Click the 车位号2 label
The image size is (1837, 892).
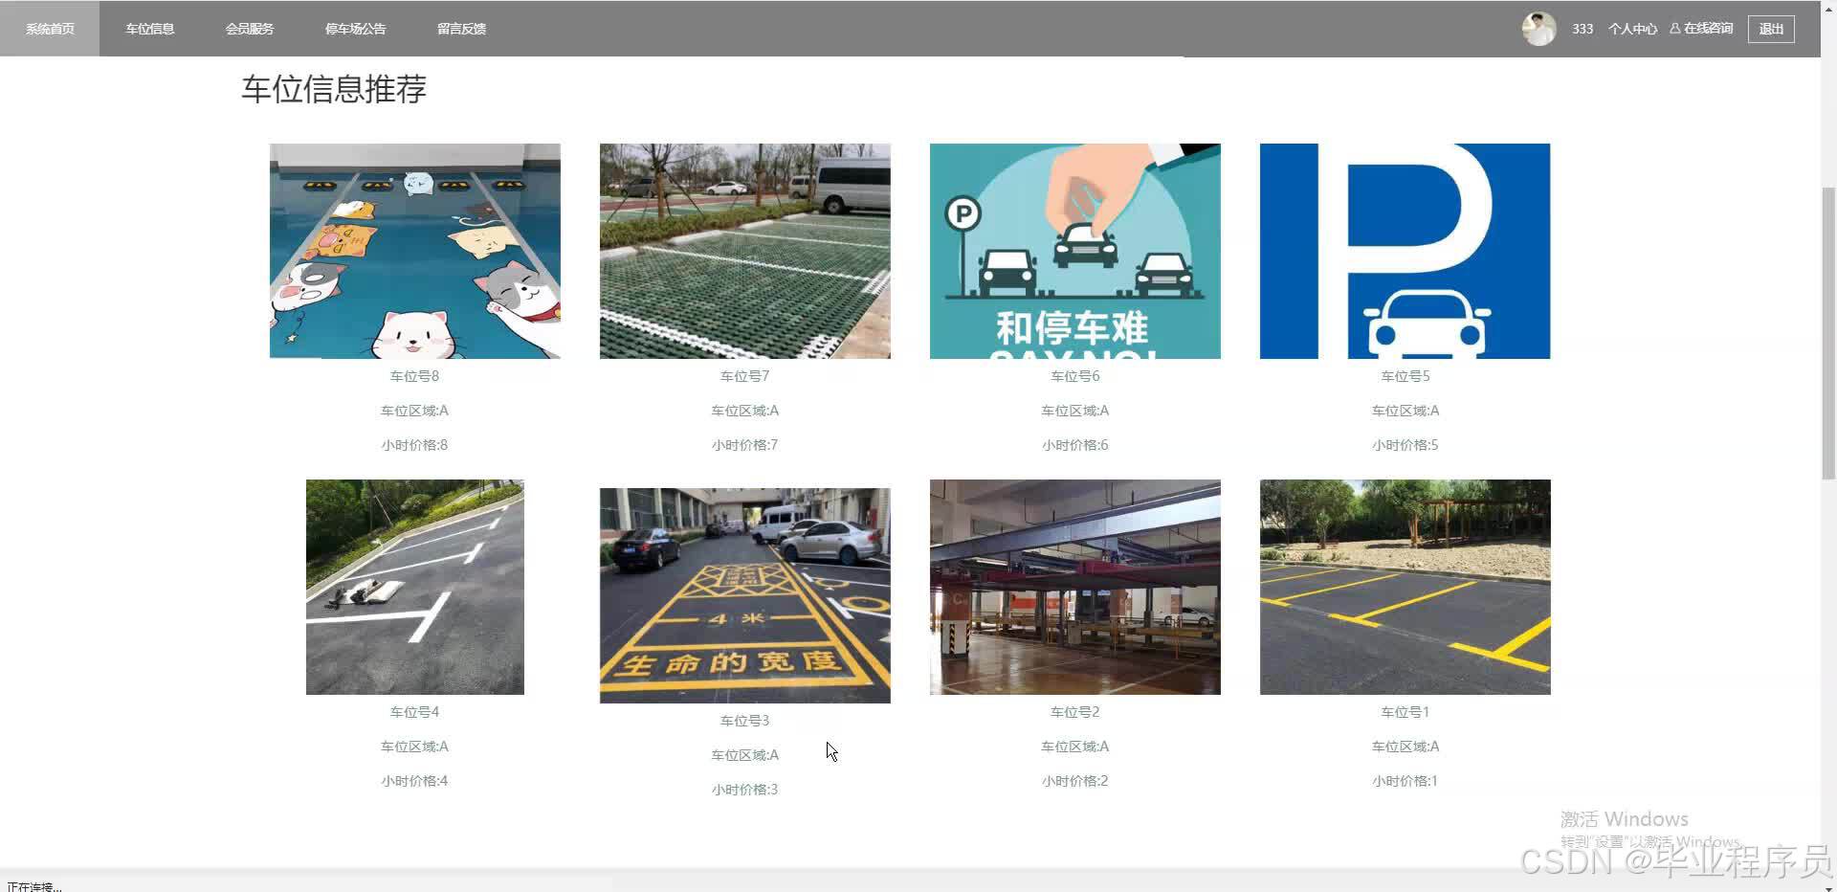[x=1075, y=712]
